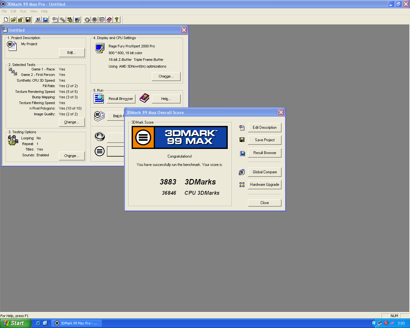
Task: Open the View menu
Action: tap(34, 11)
